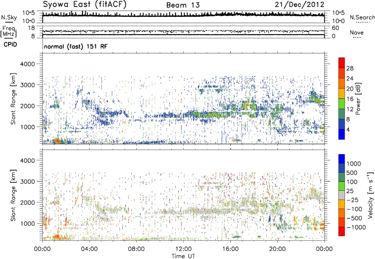Click the "16:00" time axis label

tap(230, 249)
